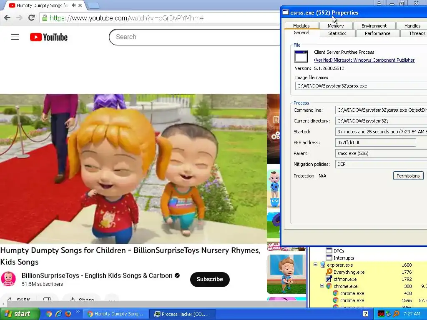The image size is (427, 320).
Task: Open suggested video thumbnail of baby with blue ball
Action: tap(274, 189)
